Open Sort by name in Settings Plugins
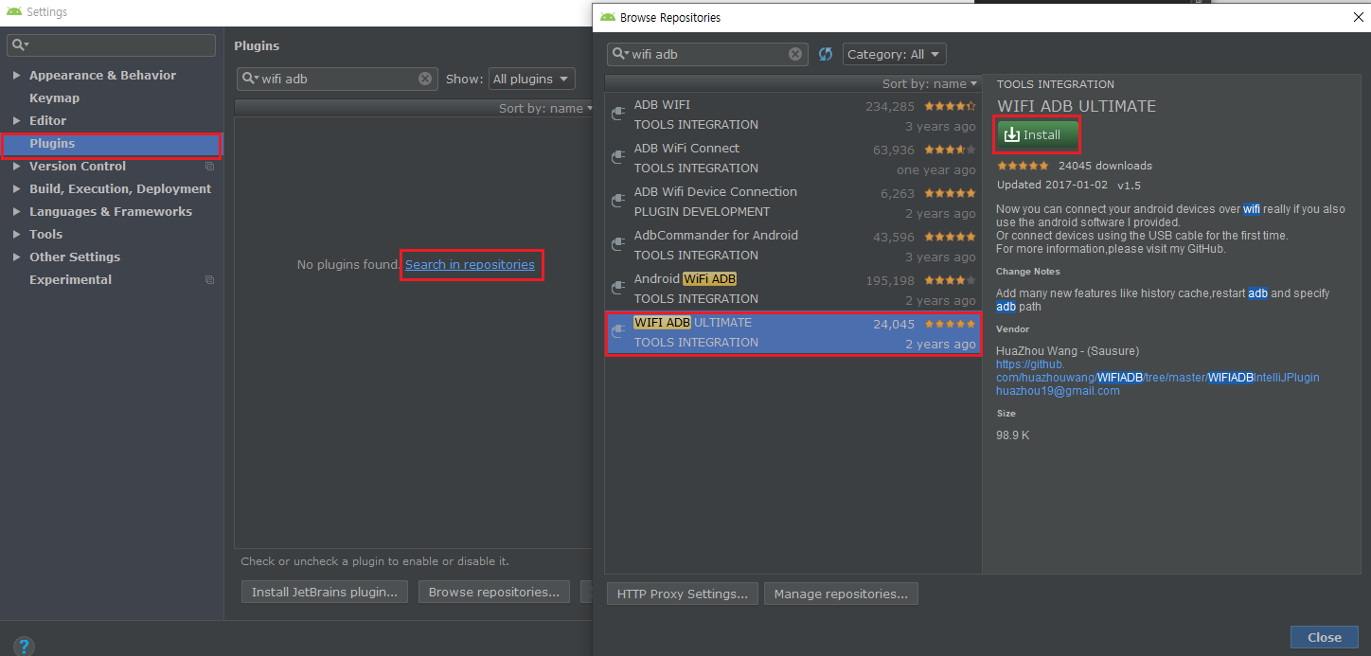The width and height of the screenshot is (1371, 656). click(x=546, y=108)
